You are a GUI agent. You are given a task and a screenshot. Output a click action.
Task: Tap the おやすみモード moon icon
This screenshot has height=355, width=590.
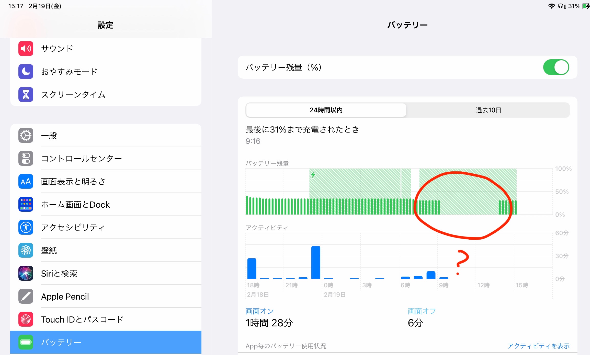(26, 72)
